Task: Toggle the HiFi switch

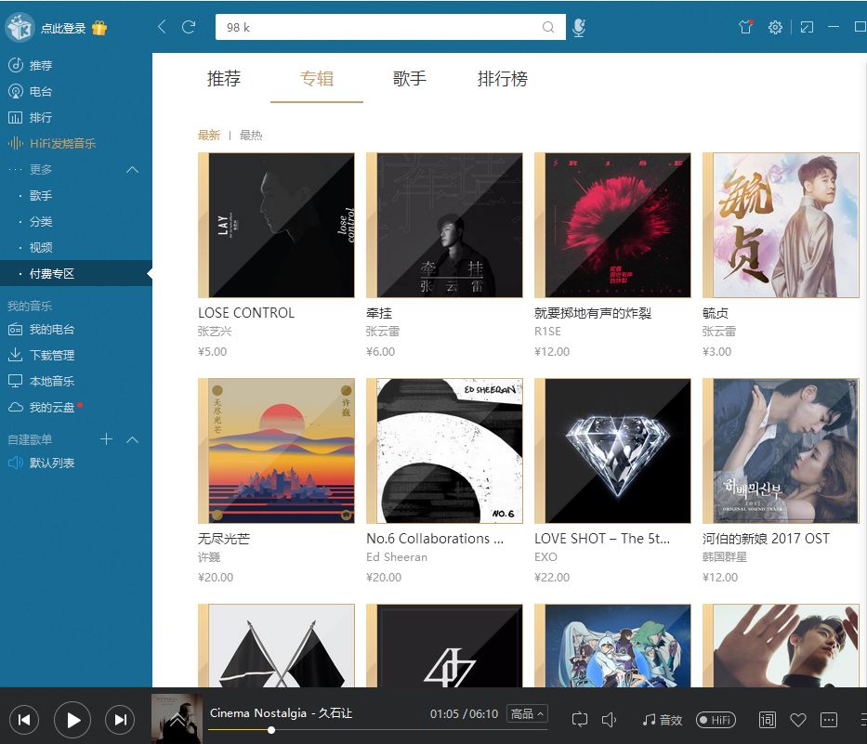Action: click(716, 720)
